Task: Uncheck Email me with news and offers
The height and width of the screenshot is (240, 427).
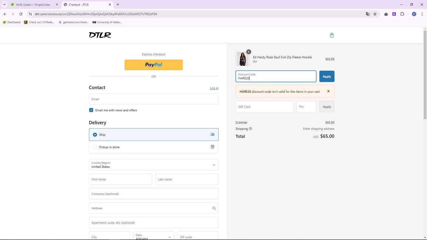Action: point(91,110)
